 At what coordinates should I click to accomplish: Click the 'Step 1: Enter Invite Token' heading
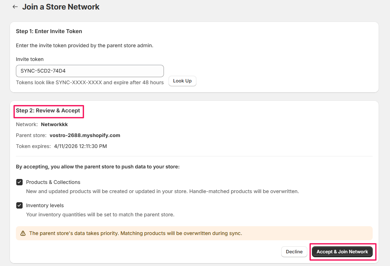click(49, 31)
